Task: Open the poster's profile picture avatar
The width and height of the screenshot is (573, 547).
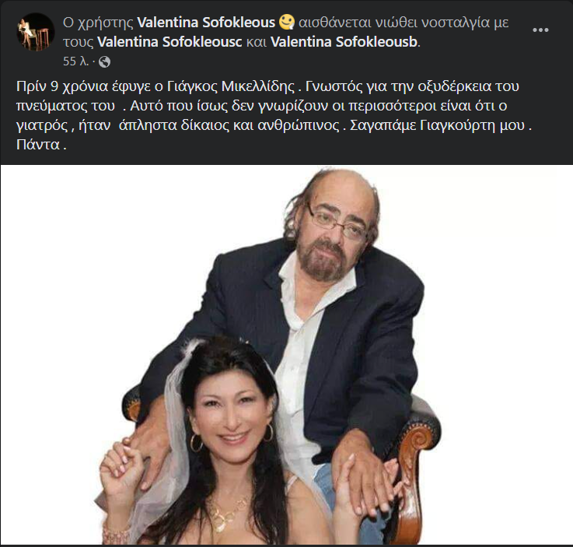Action: pos(36,32)
